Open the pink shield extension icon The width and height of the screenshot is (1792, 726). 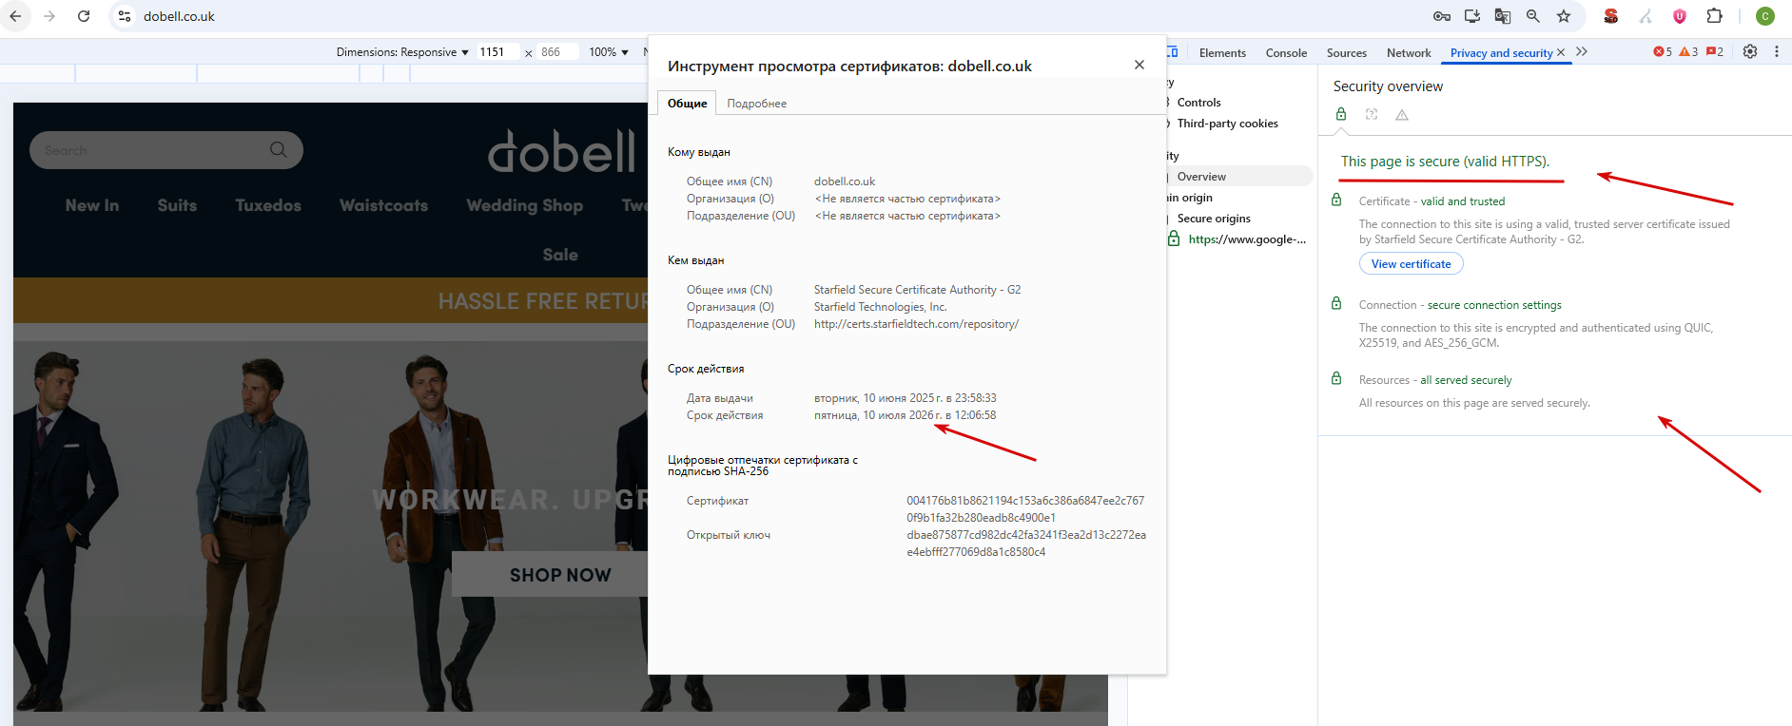pyautogui.click(x=1680, y=16)
